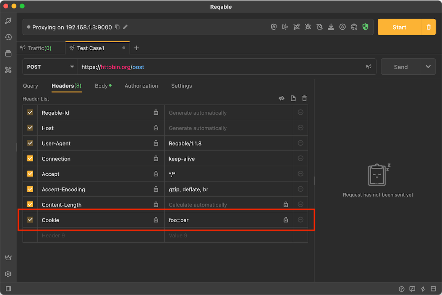Open the debug compass icon in left sidebar
Image resolution: width=442 pixels, height=295 pixels.
coord(8,21)
